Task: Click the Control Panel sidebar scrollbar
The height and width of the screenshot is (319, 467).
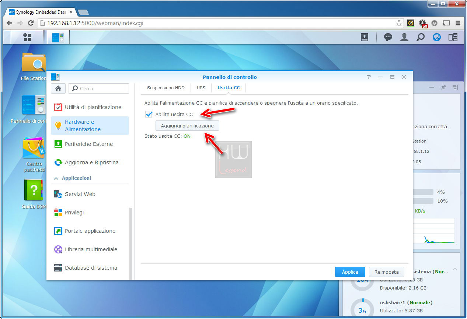Action: coord(130,243)
